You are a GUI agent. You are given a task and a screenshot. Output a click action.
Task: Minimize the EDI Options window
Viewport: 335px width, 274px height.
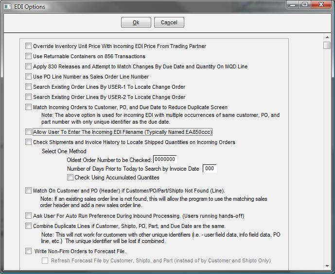tap(293, 5)
